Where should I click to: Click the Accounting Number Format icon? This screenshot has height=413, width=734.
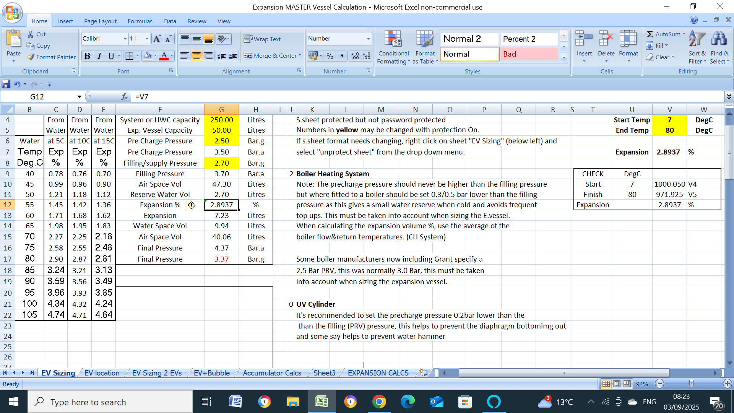pos(313,56)
